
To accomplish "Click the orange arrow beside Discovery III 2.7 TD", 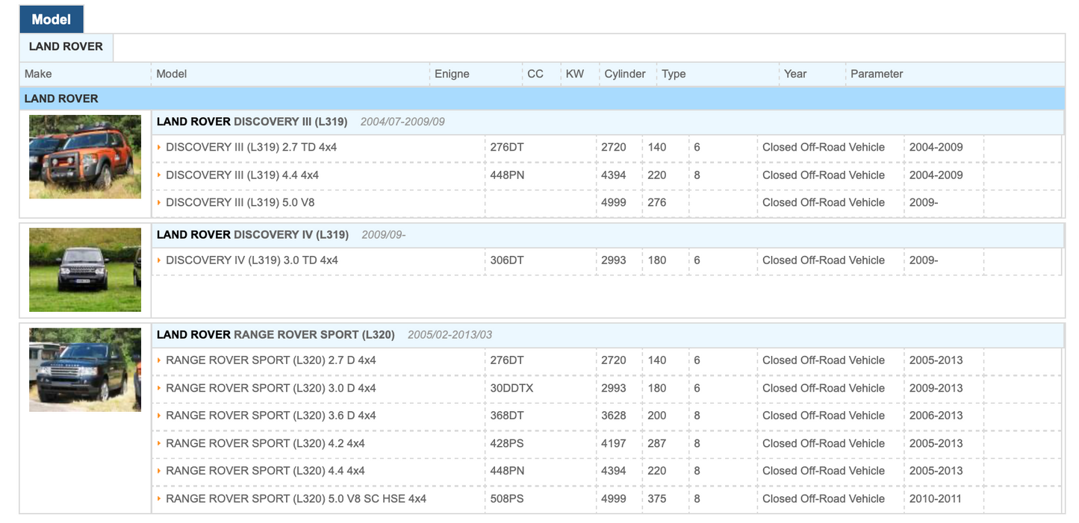I will point(160,148).
